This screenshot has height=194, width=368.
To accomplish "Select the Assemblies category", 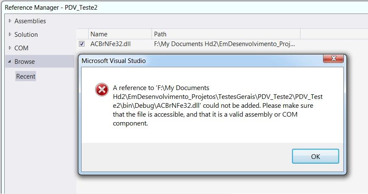I will pos(30,21).
